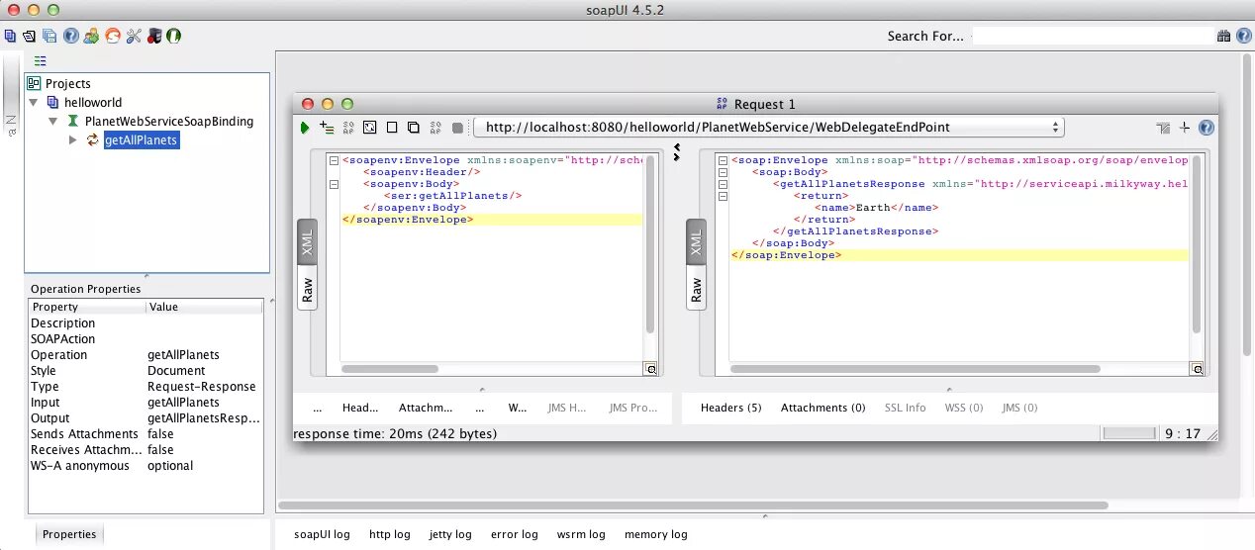Click request editor horizontal scrollbar
The image size is (1255, 550).
390,369
